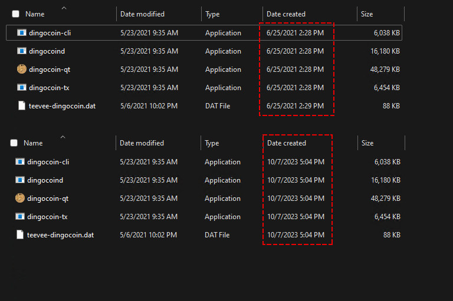Sort lower list by Name column
This screenshot has height=301, width=453.
click(33, 143)
